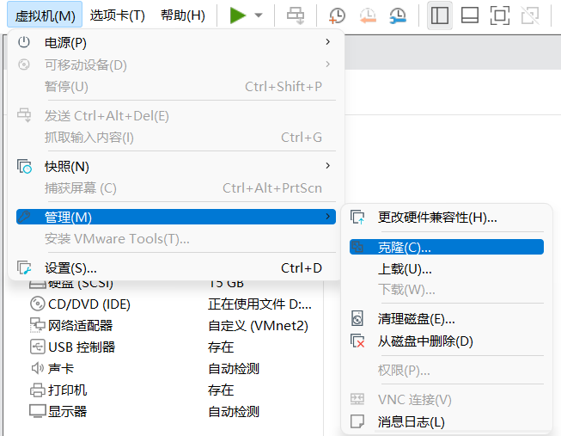The width and height of the screenshot is (561, 436).
Task: Click the delete icon beside 从磁盘中删除(D)
Action: [x=357, y=341]
